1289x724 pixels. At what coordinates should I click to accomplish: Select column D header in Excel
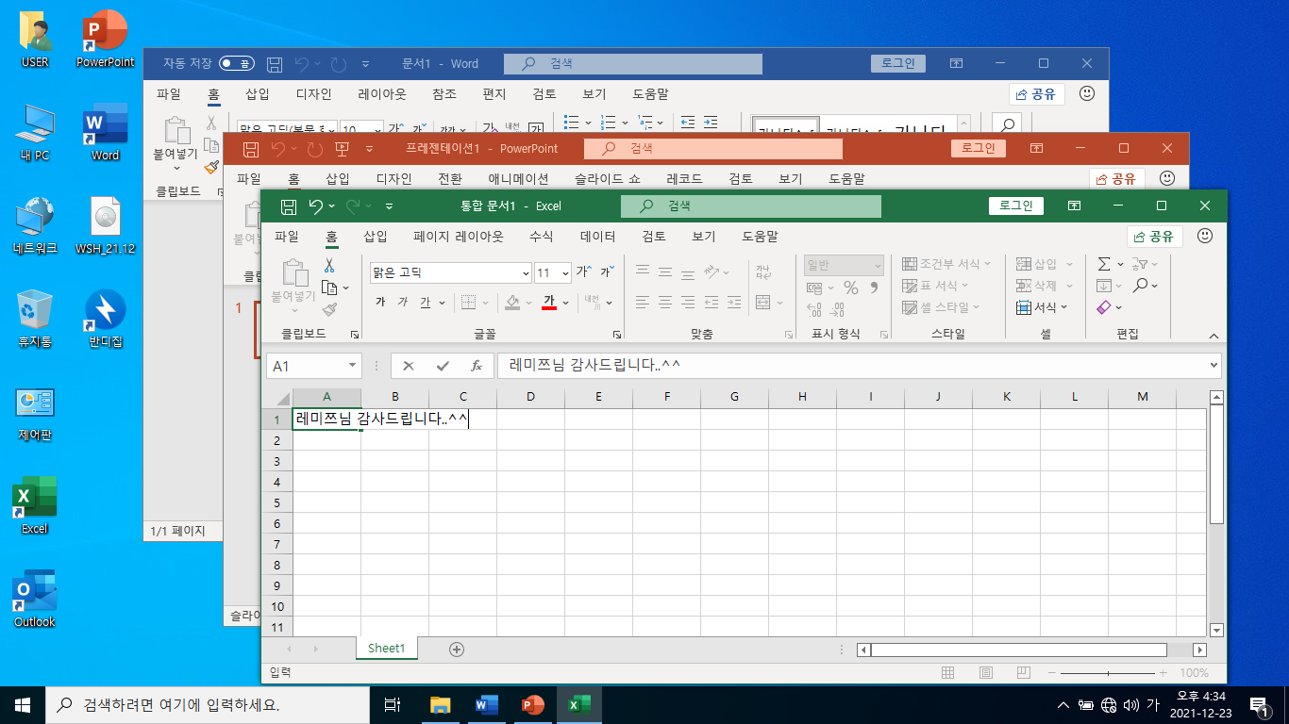530,397
